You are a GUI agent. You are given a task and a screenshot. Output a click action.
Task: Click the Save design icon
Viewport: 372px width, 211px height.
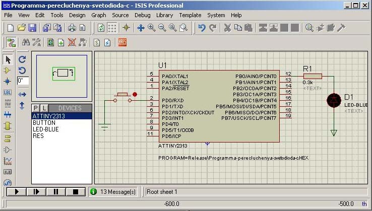click(32, 28)
